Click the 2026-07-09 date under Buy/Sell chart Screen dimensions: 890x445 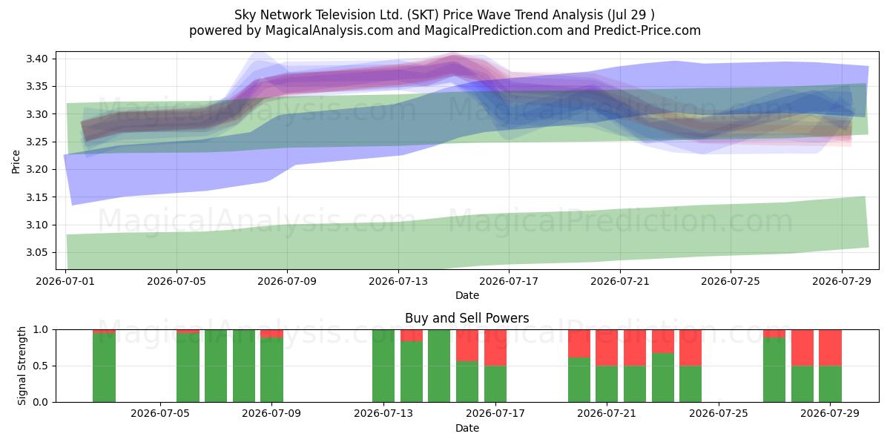(x=272, y=414)
